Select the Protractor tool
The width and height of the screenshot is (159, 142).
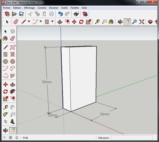click(5, 114)
